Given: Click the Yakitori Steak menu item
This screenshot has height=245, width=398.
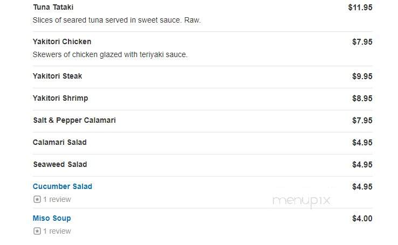Looking at the screenshot, I should coord(57,76).
